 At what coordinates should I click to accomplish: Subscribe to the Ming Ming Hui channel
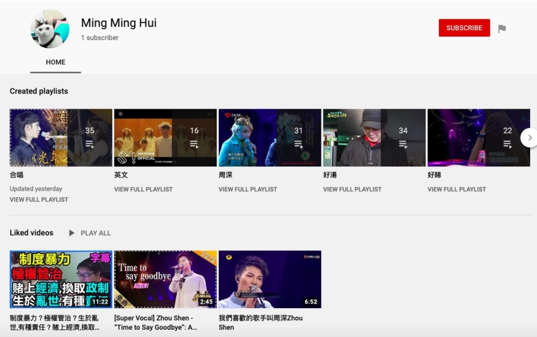point(464,28)
